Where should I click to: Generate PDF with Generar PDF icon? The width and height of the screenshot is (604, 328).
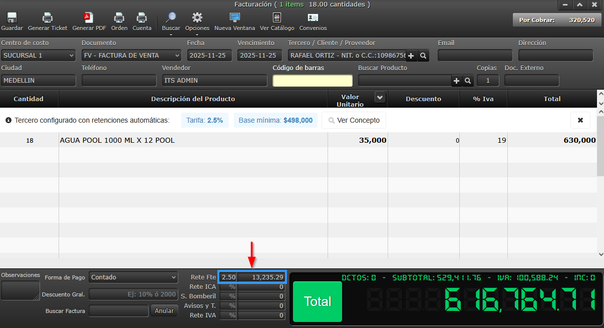89,18
